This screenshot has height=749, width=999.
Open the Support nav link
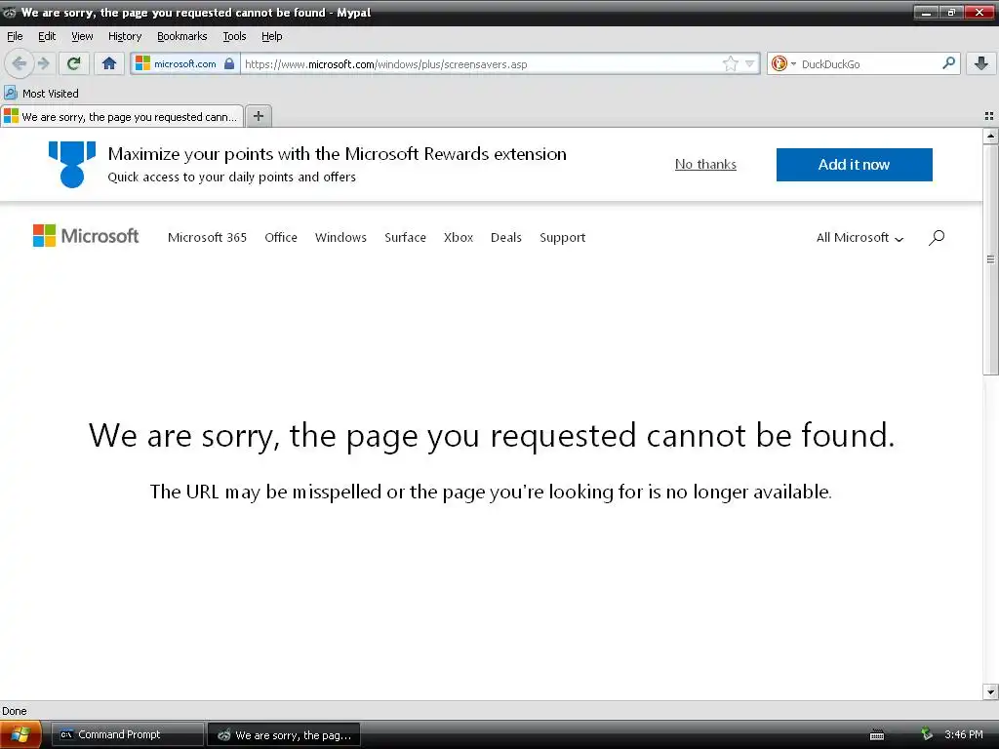tap(563, 238)
